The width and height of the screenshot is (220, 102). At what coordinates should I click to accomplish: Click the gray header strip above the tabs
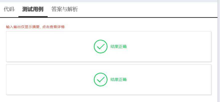tap(109, 1)
